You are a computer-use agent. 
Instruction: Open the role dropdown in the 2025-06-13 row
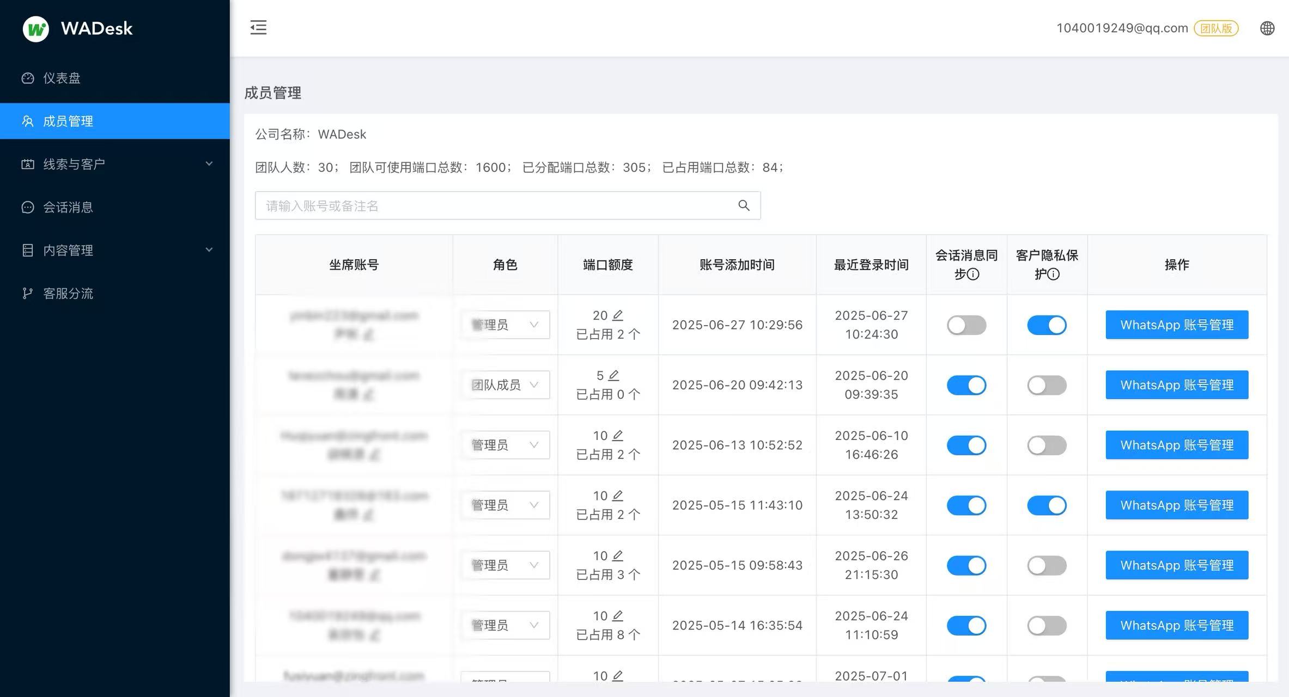505,445
